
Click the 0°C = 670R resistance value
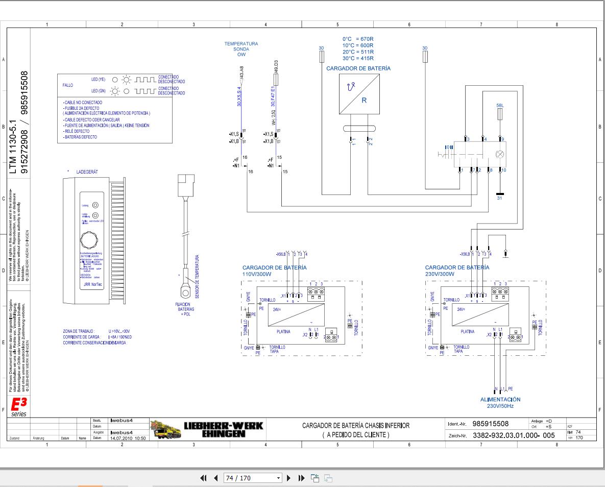(x=358, y=39)
